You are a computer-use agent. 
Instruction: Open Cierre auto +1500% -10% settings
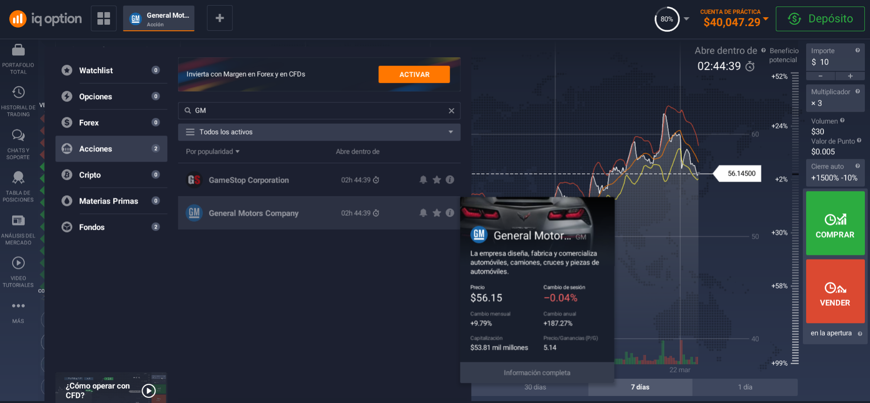point(835,172)
